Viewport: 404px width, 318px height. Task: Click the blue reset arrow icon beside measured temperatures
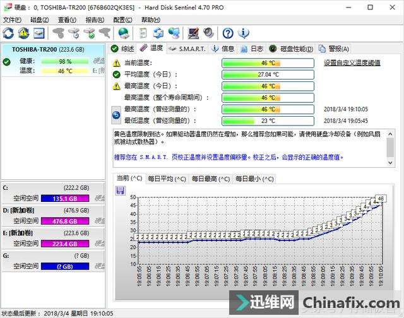116,115
